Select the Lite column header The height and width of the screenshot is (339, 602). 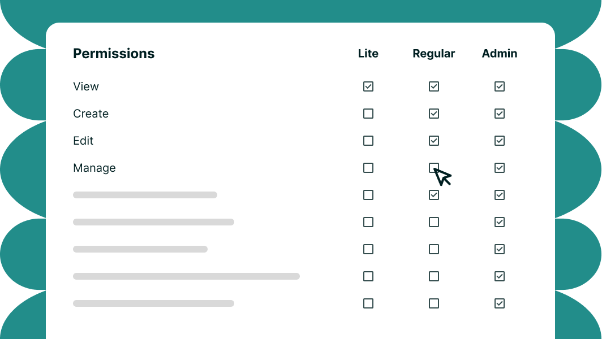pos(368,54)
